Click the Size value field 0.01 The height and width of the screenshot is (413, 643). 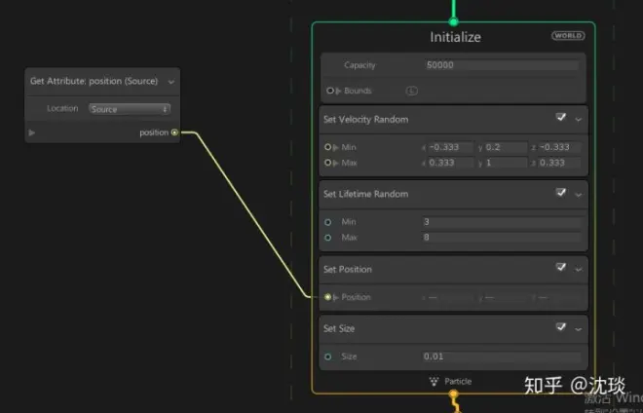[x=502, y=357]
